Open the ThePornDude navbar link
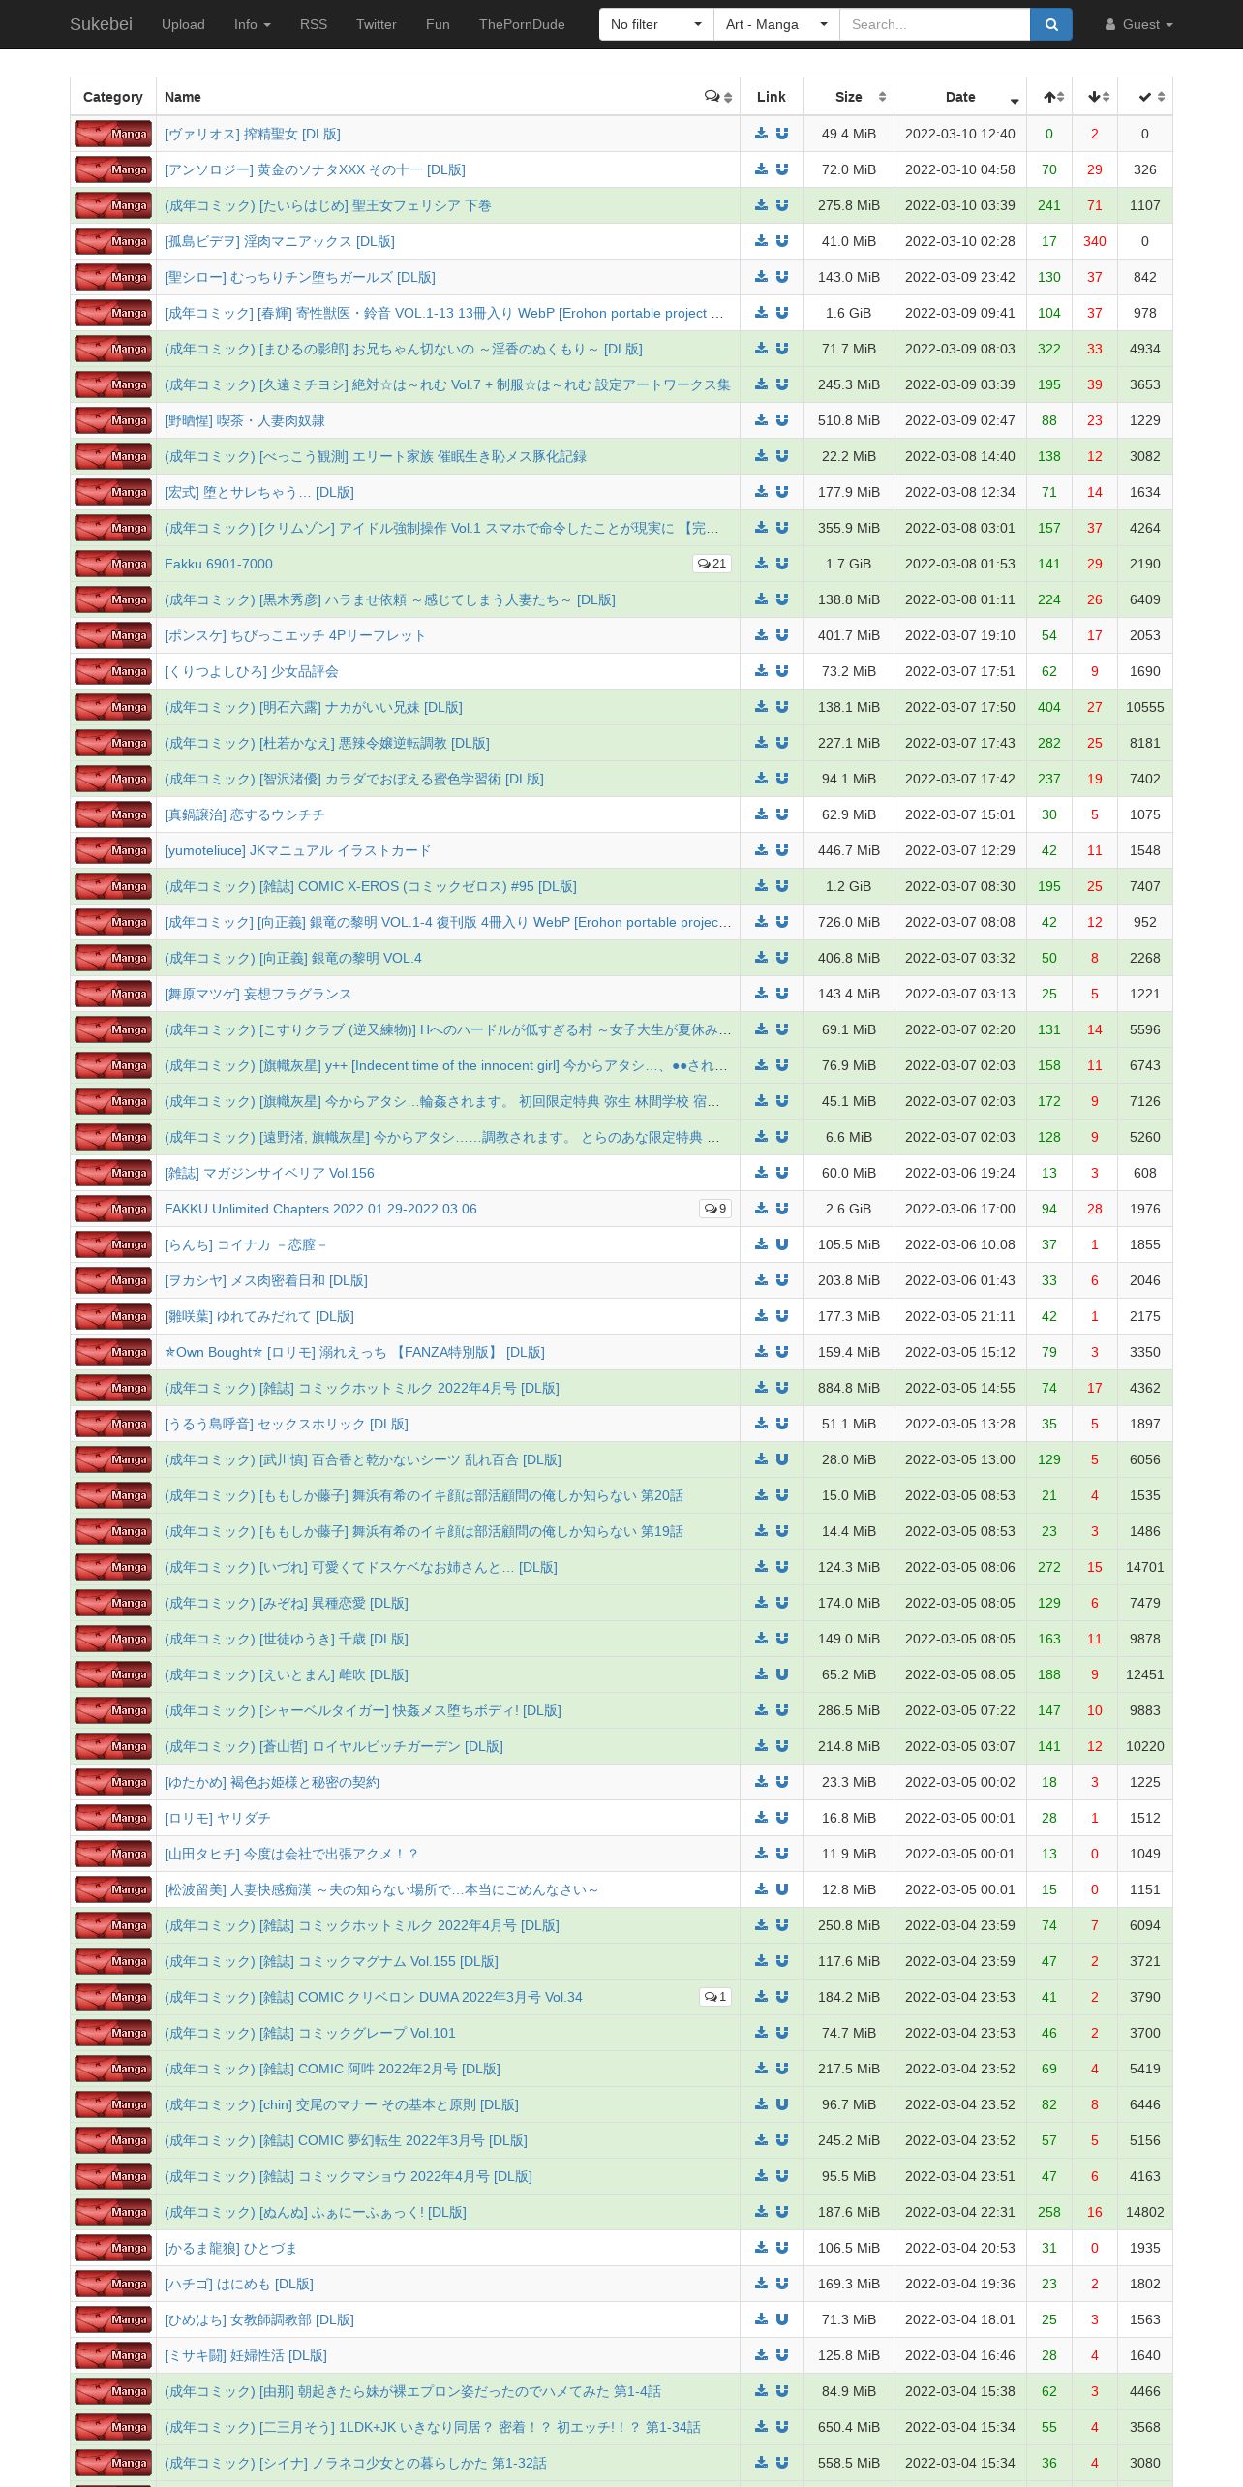 (522, 24)
